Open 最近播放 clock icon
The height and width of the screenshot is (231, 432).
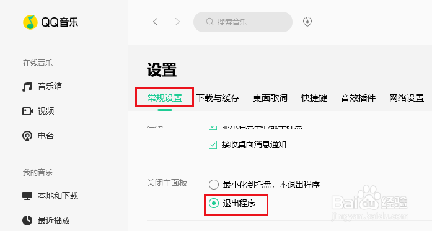coord(27,220)
